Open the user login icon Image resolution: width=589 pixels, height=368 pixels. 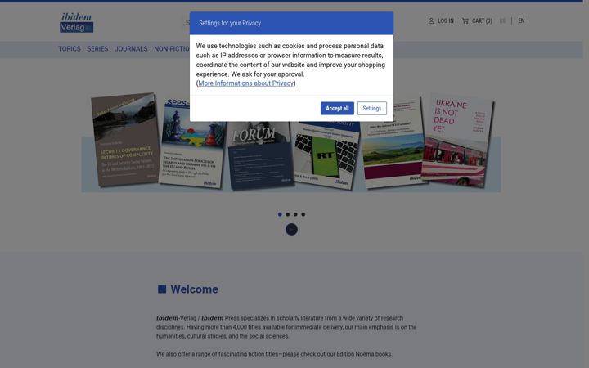click(431, 21)
